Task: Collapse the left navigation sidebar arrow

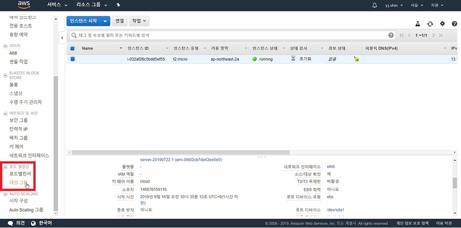Action: click(x=62, y=37)
